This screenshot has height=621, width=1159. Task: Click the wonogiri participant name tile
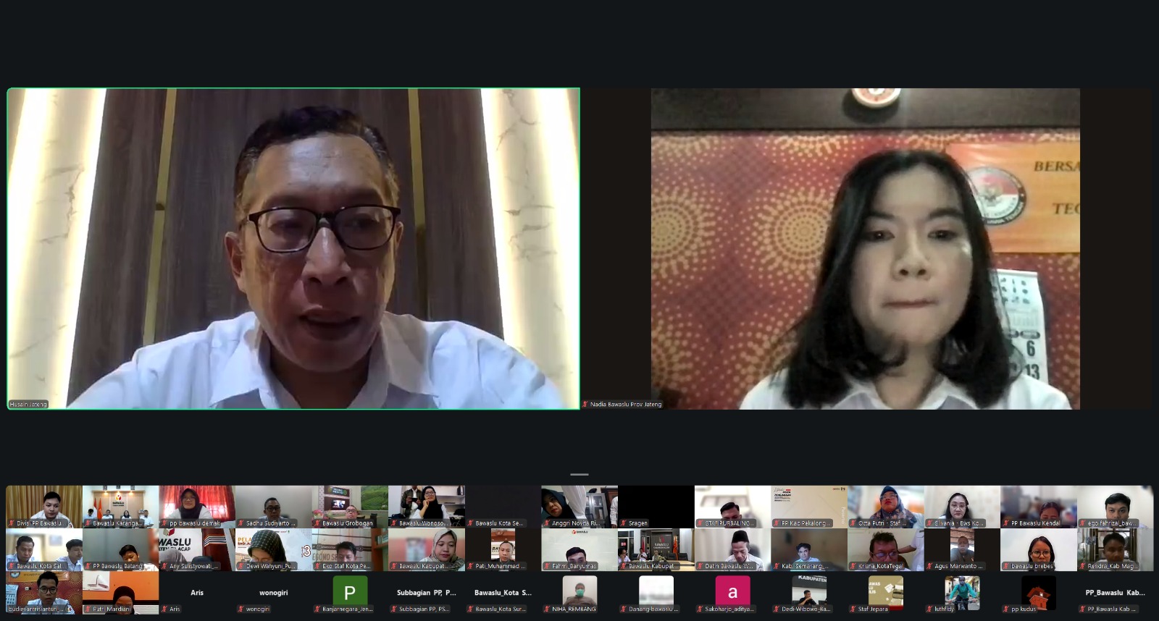click(273, 593)
